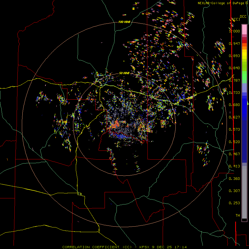249x249 pixels.
Task: Select the 0.253 legend value
Action: (234, 203)
